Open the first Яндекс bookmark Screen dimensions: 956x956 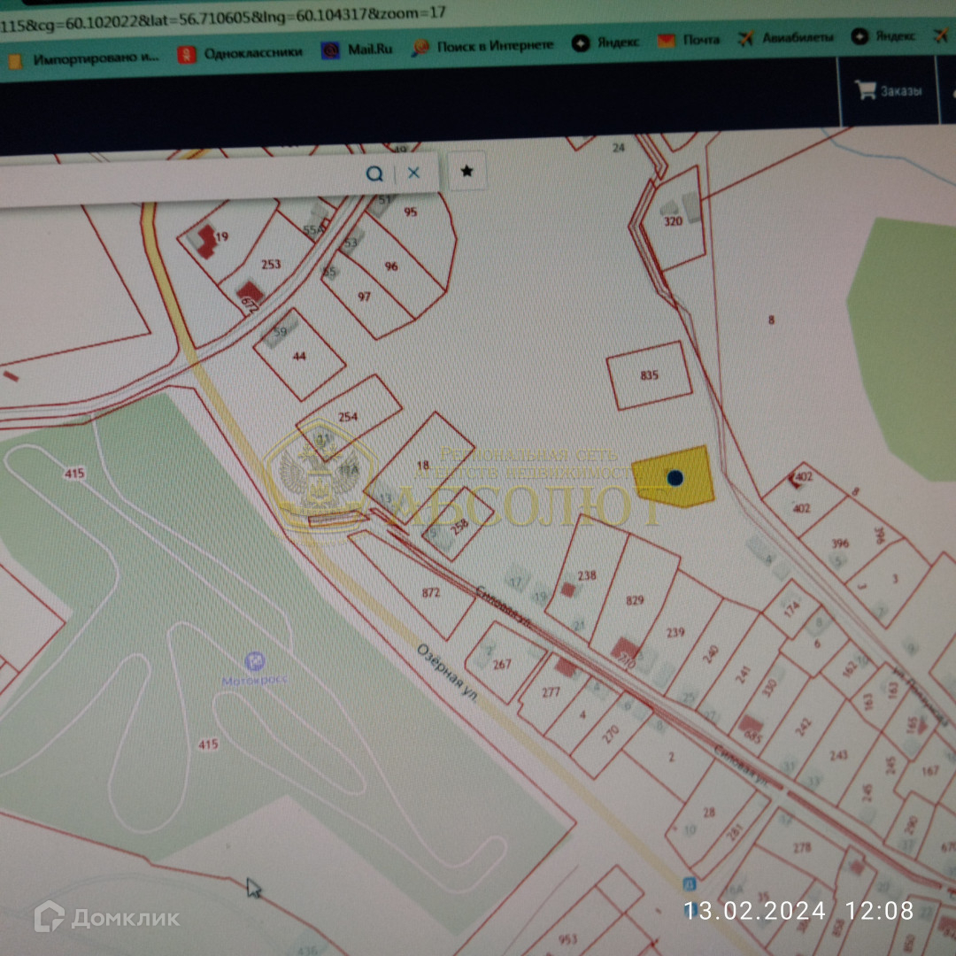605,42
